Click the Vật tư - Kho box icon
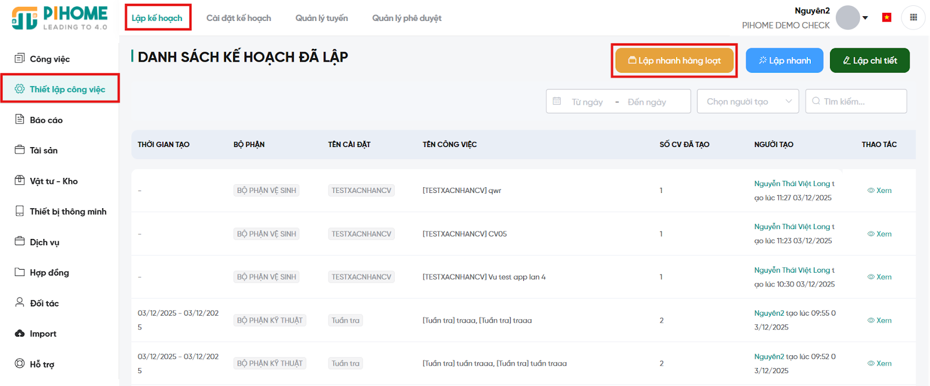Viewport: 930px width, 386px height. pos(20,181)
